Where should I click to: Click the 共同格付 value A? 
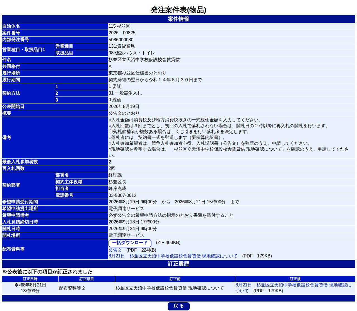[110, 66]
